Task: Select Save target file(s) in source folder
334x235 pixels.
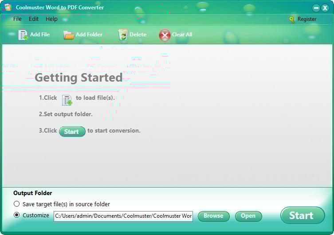Action: (x=16, y=204)
